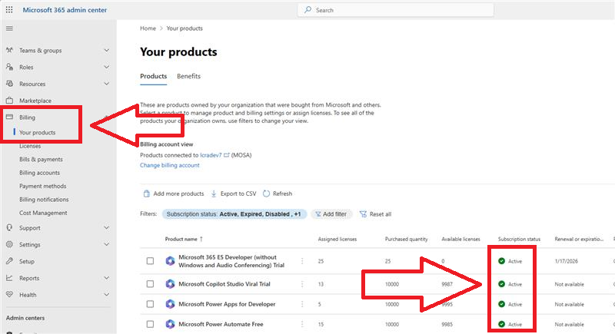
Task: Open Payment methods in sidebar
Action: (43, 186)
